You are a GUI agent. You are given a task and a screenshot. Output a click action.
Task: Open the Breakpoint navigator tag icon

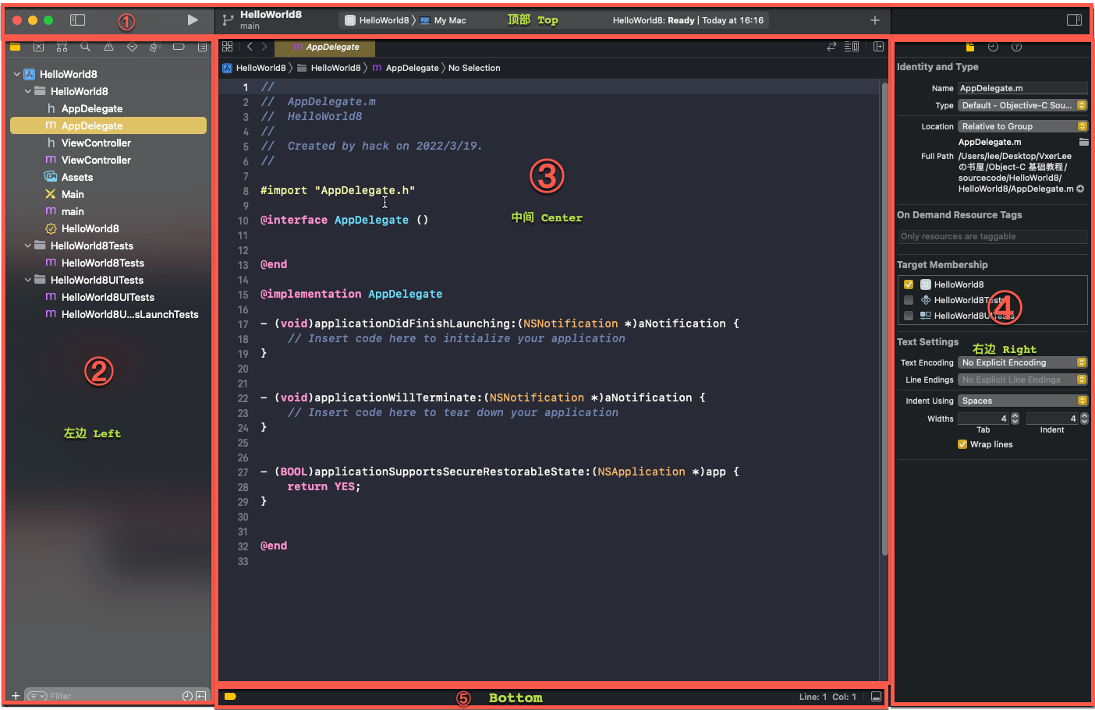coord(179,47)
